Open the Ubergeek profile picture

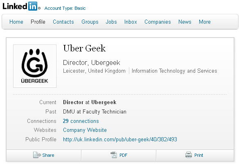35,66
